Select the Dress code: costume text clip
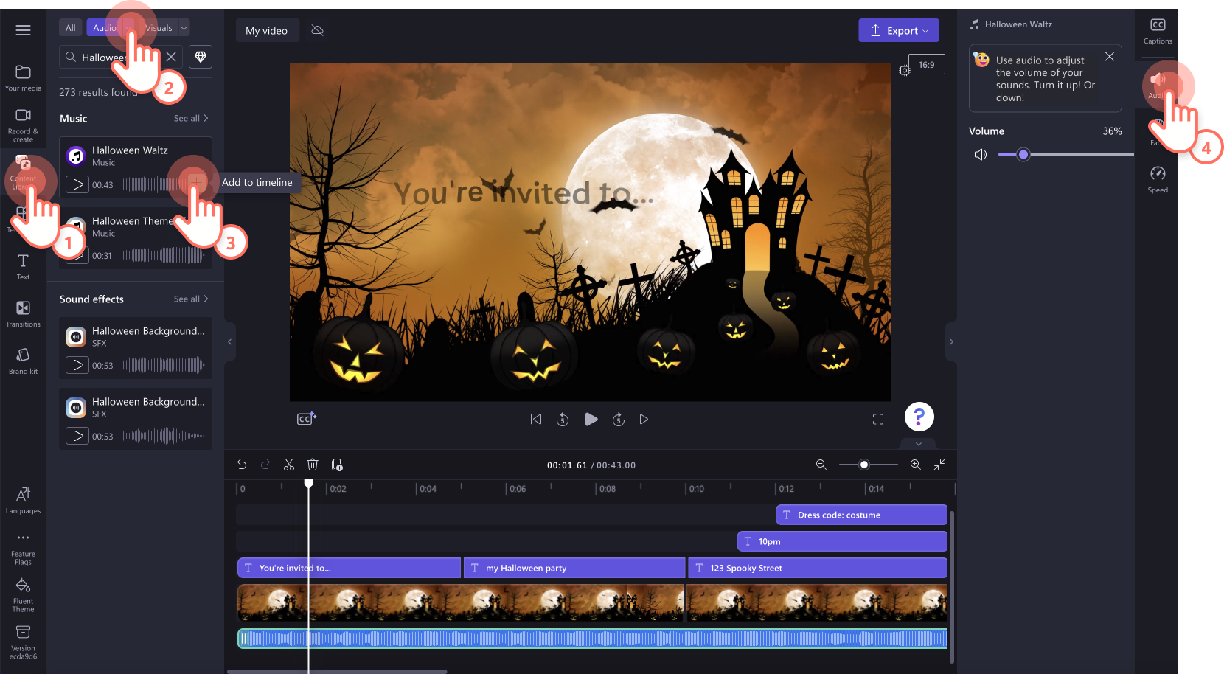This screenshot has width=1224, height=674. (861, 515)
